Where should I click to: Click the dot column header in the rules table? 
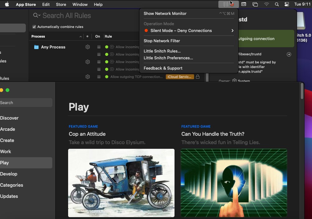(x=87, y=36)
